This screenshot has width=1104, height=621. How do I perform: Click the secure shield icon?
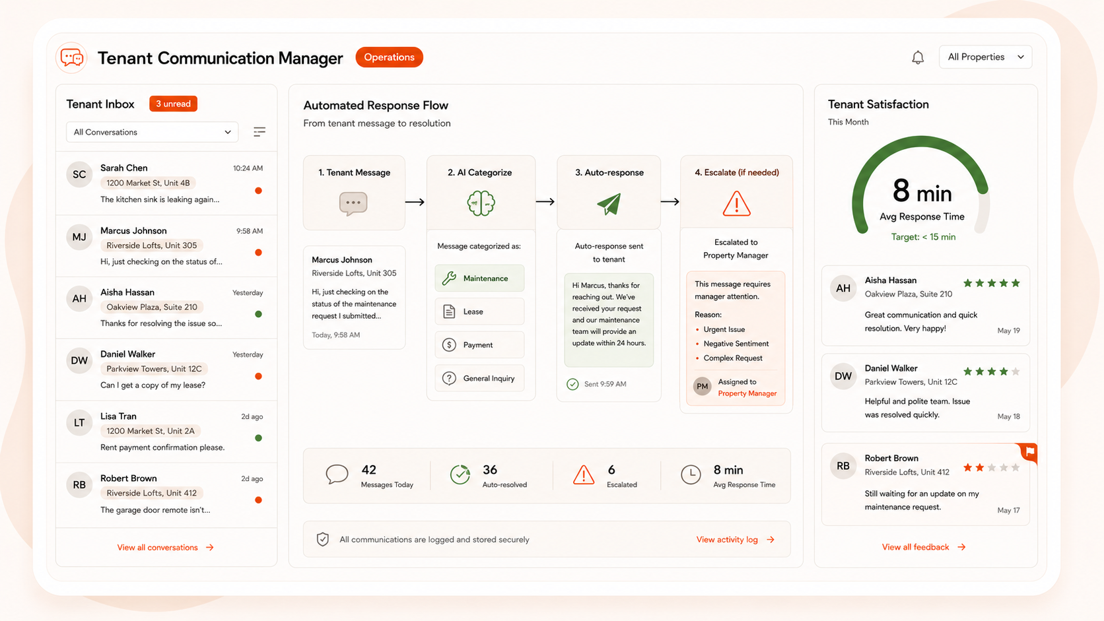point(323,540)
